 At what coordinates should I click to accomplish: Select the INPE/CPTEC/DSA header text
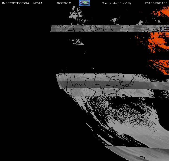click(x=16, y=3)
